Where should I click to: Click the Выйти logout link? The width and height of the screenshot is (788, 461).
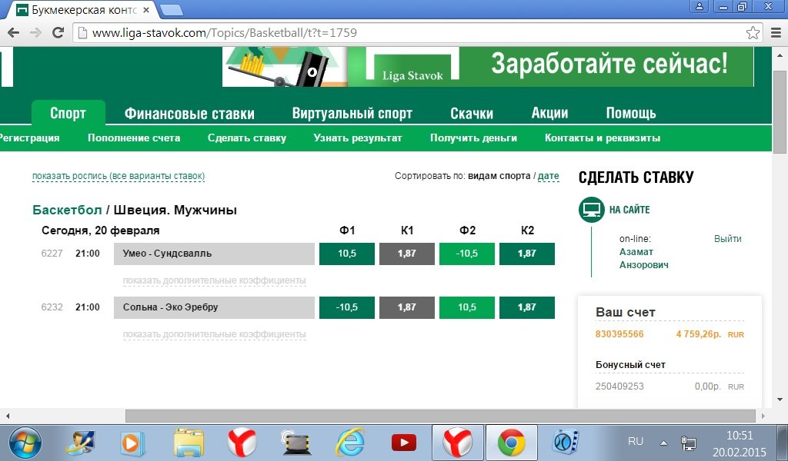[727, 239]
